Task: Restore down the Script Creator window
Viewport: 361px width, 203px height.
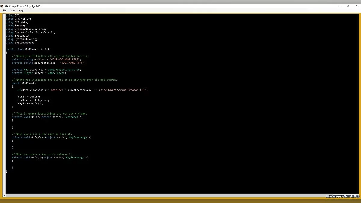Action: click(348, 6)
